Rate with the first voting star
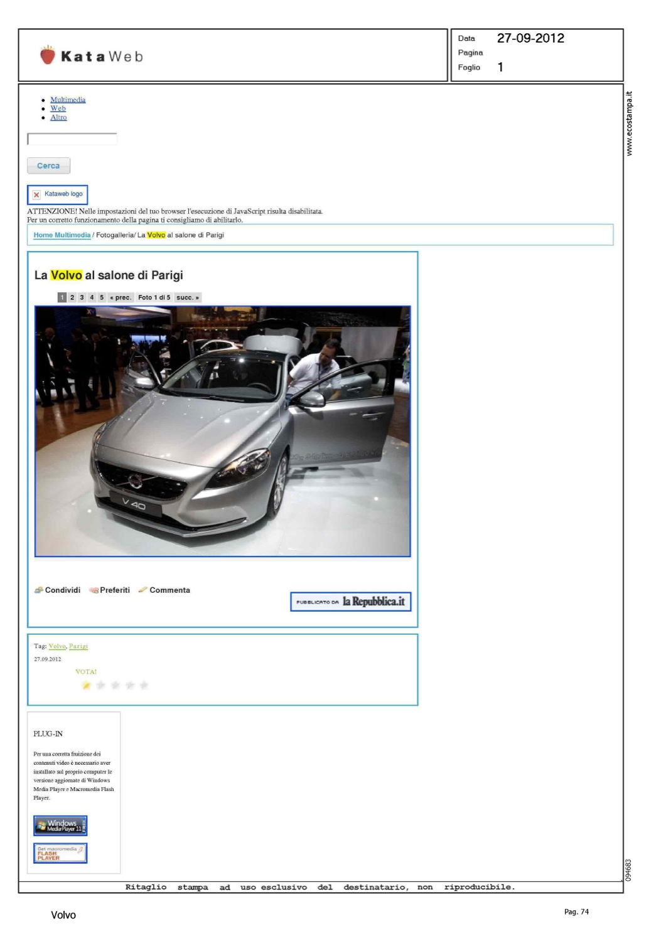This screenshot has height=941, width=671. (86, 685)
